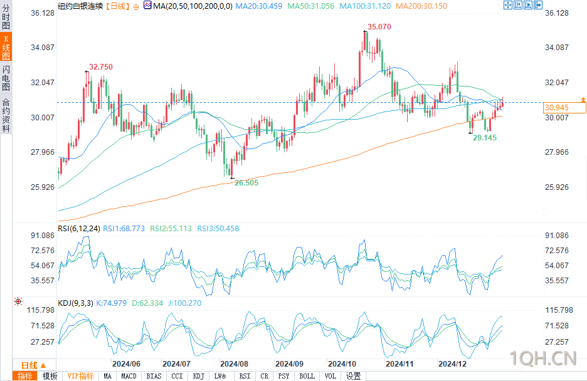Click the 2024/08 date on time axis
Image resolution: width=587 pixels, height=381 pixels.
point(234,364)
